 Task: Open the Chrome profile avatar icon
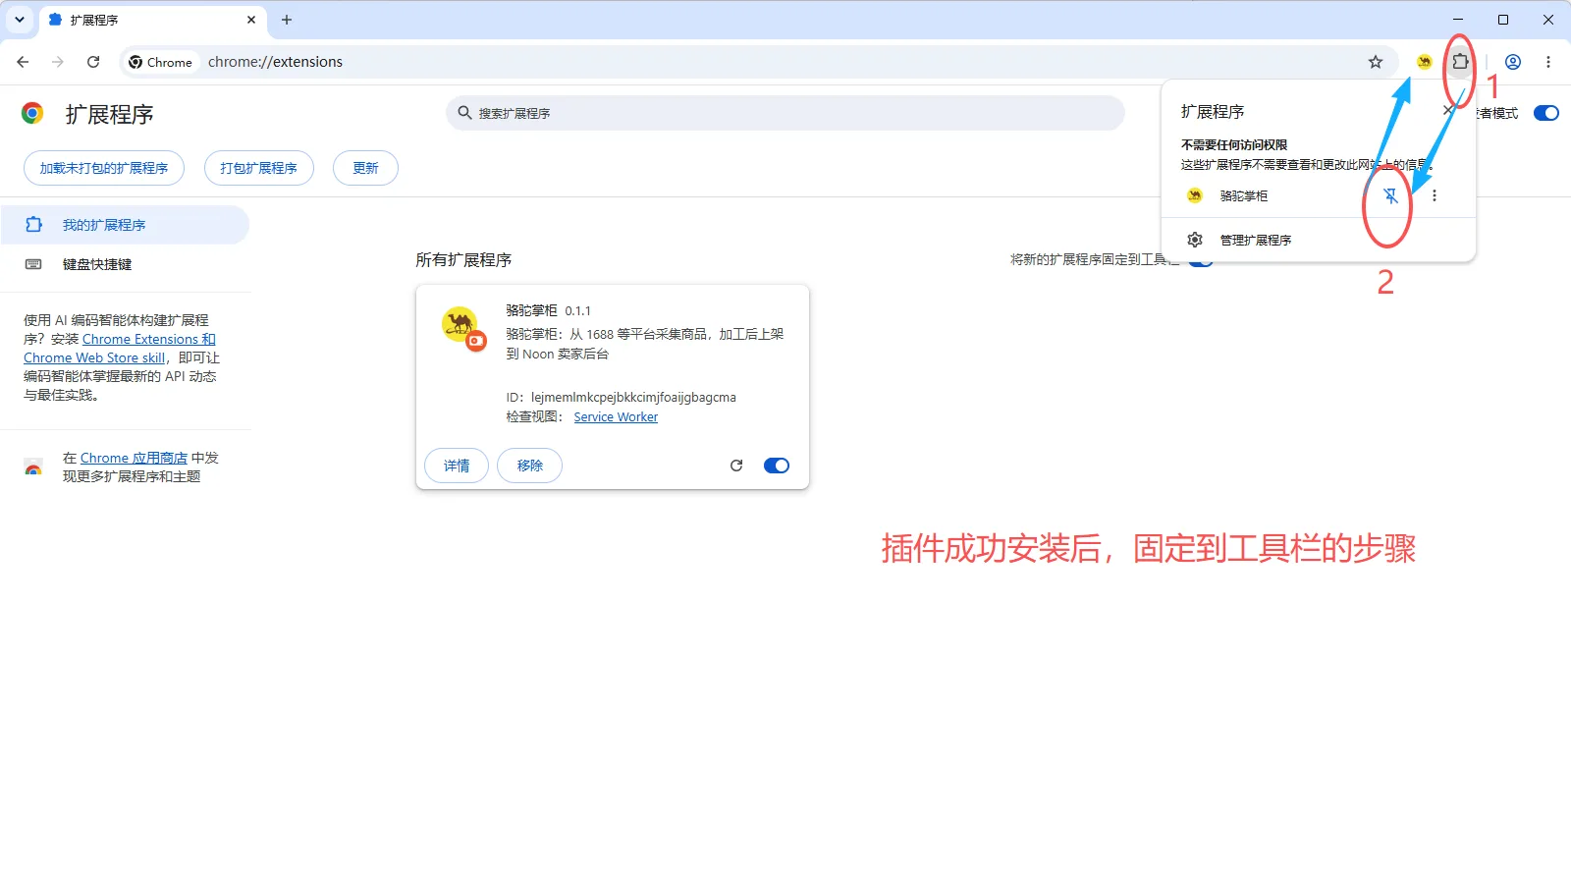tap(1513, 62)
